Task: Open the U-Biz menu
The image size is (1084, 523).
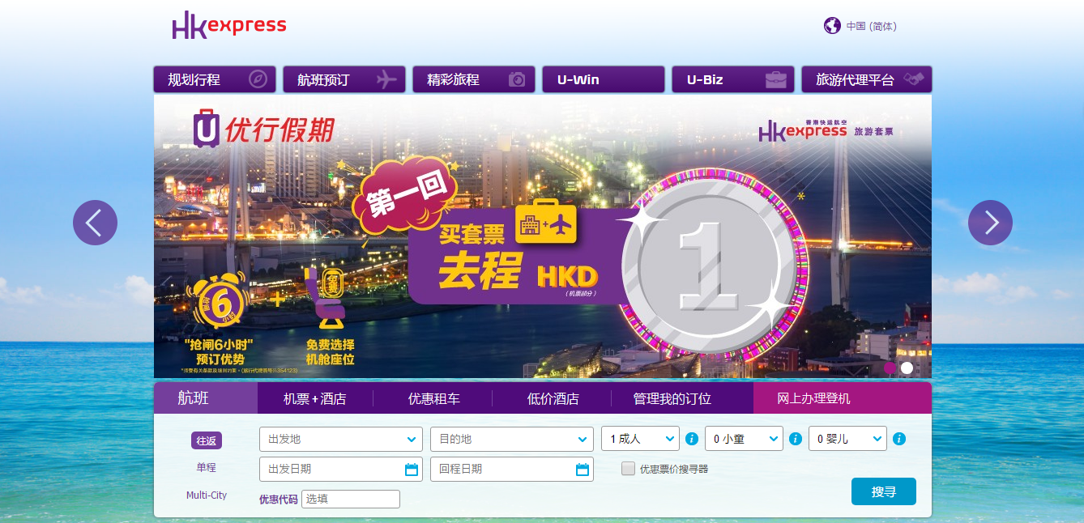Action: [x=733, y=79]
